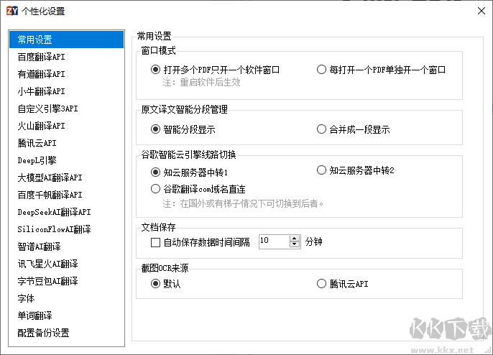Choose 智谱AI翻译 from the list
This screenshot has width=493, height=355.
pyautogui.click(x=67, y=246)
